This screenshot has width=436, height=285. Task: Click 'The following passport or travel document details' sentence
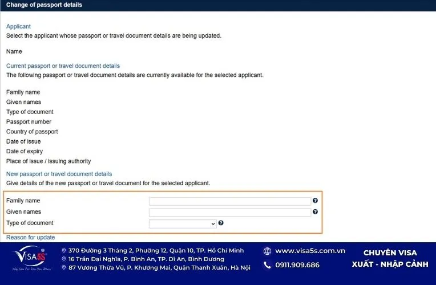click(x=135, y=75)
